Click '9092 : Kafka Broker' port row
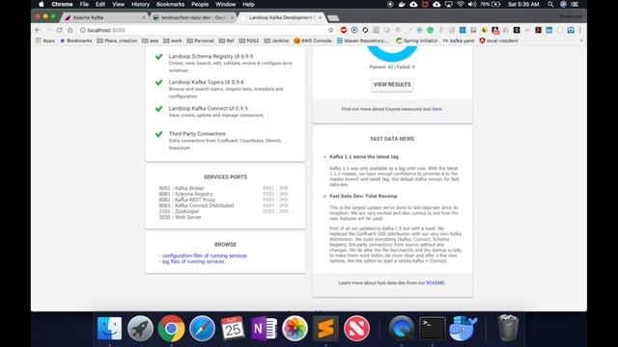618x347 pixels. coord(182,189)
